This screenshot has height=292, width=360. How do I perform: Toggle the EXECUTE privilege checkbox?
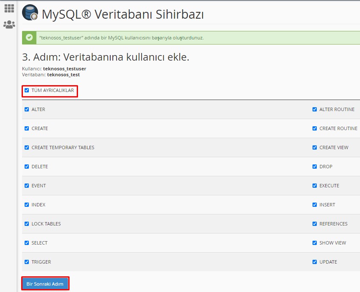tap(315, 186)
